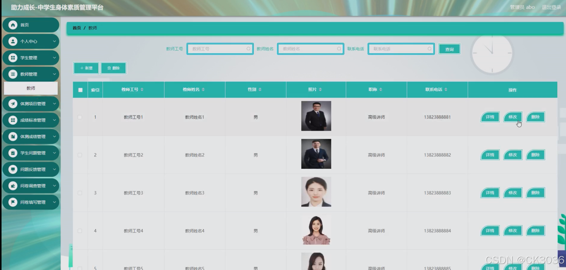
Task: Click phone number 13823888882
Action: pos(437,155)
